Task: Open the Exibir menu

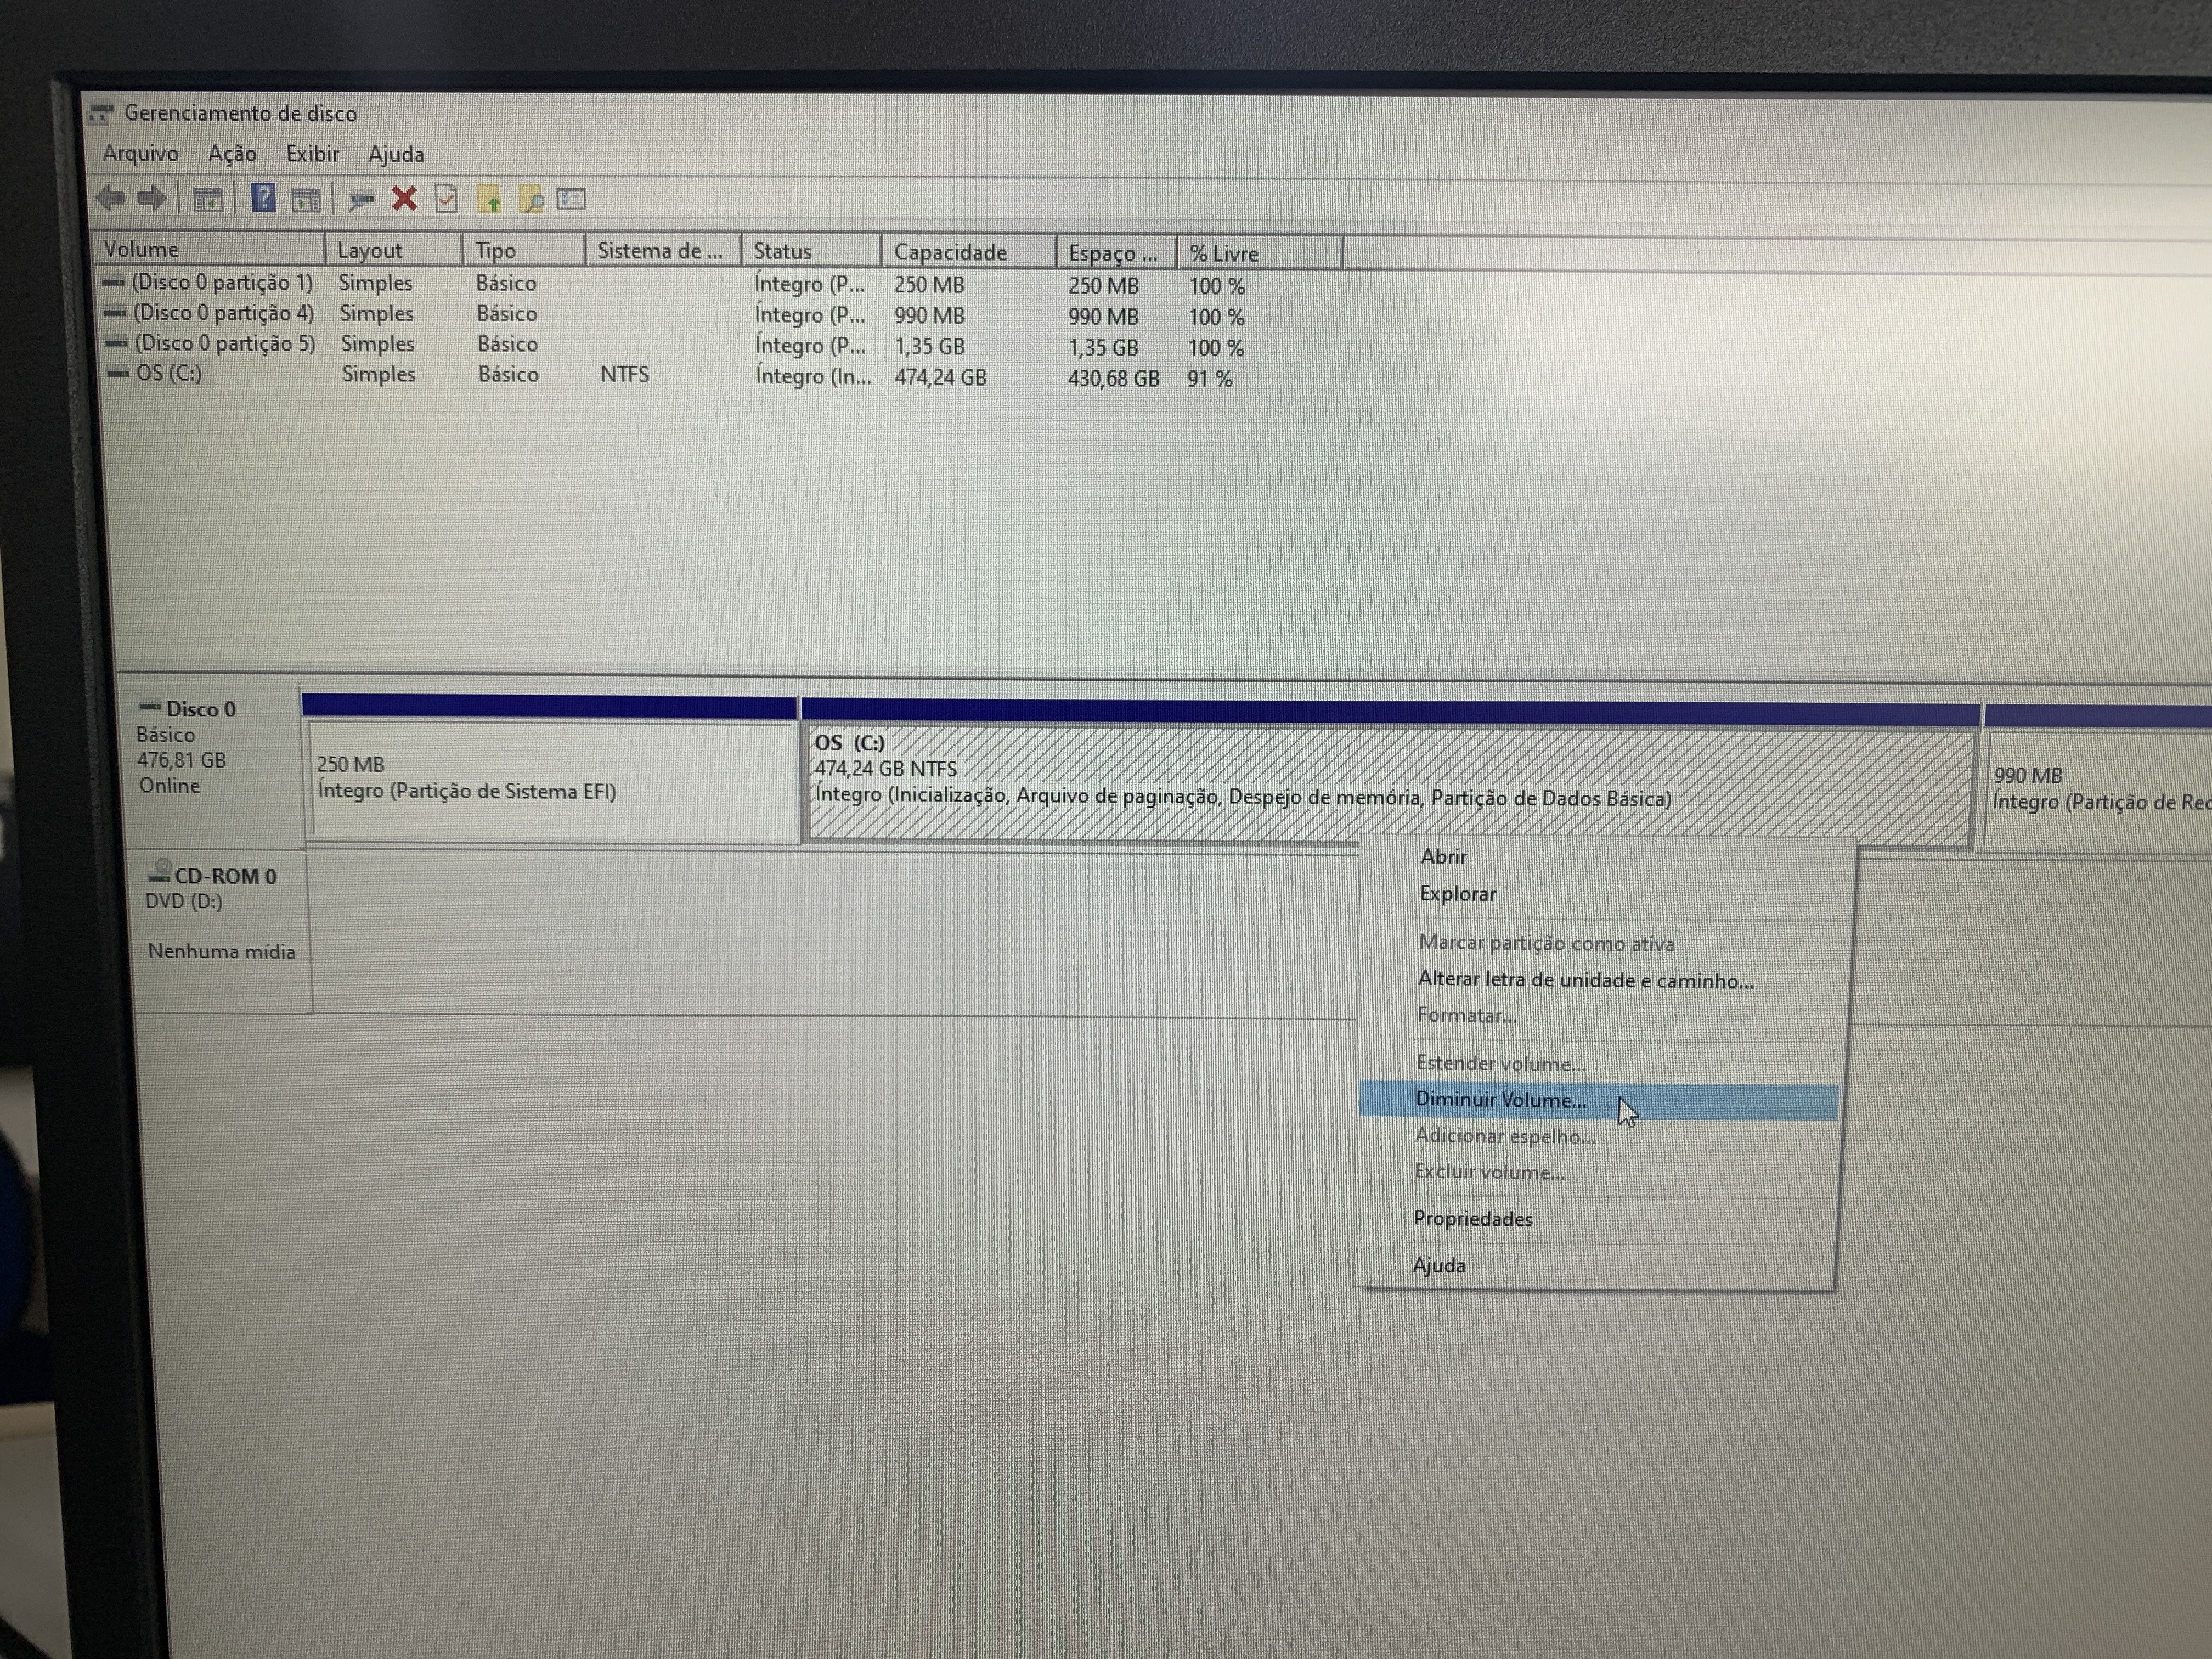Action: (x=312, y=154)
